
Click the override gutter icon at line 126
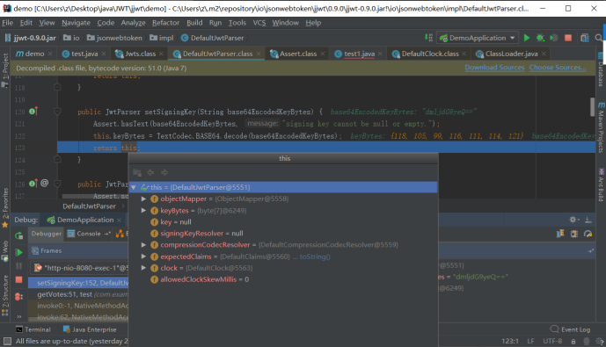coord(33,183)
